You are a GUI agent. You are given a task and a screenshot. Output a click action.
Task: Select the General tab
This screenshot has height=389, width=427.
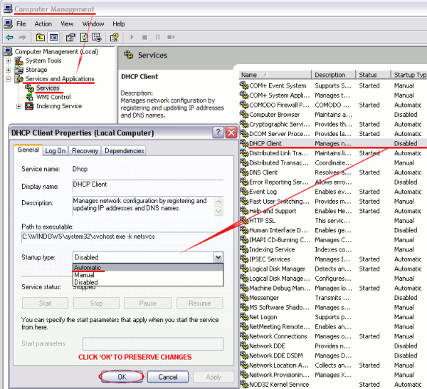coord(28,150)
